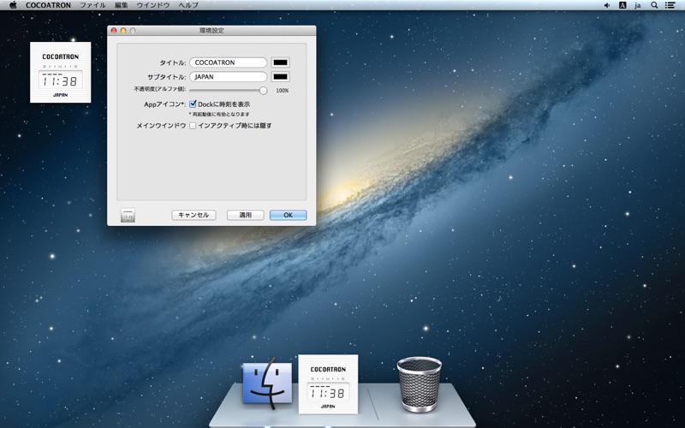The width and height of the screenshot is (685, 428).
Task: Adjust the 不透明度 opacity slider knob
Action: [263, 91]
